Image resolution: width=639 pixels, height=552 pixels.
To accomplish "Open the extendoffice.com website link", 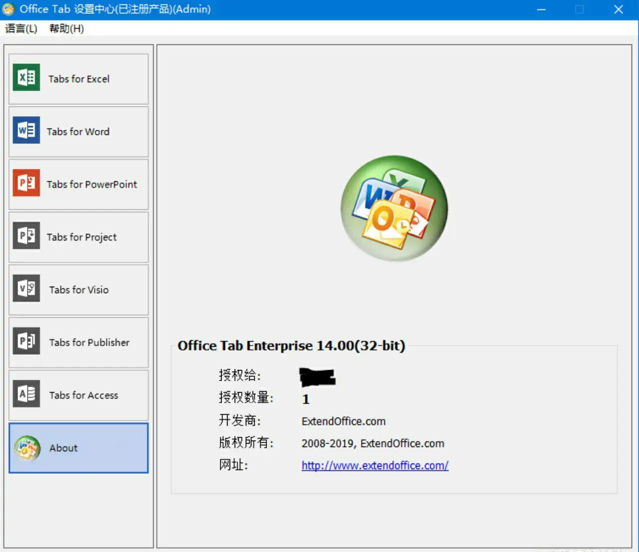I will pyautogui.click(x=375, y=466).
